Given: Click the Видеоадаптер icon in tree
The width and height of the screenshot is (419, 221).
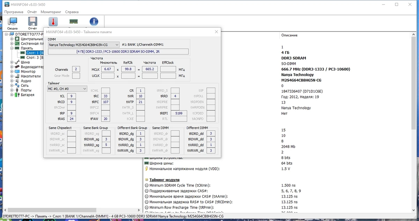Looking at the screenshot, I should [17, 67].
